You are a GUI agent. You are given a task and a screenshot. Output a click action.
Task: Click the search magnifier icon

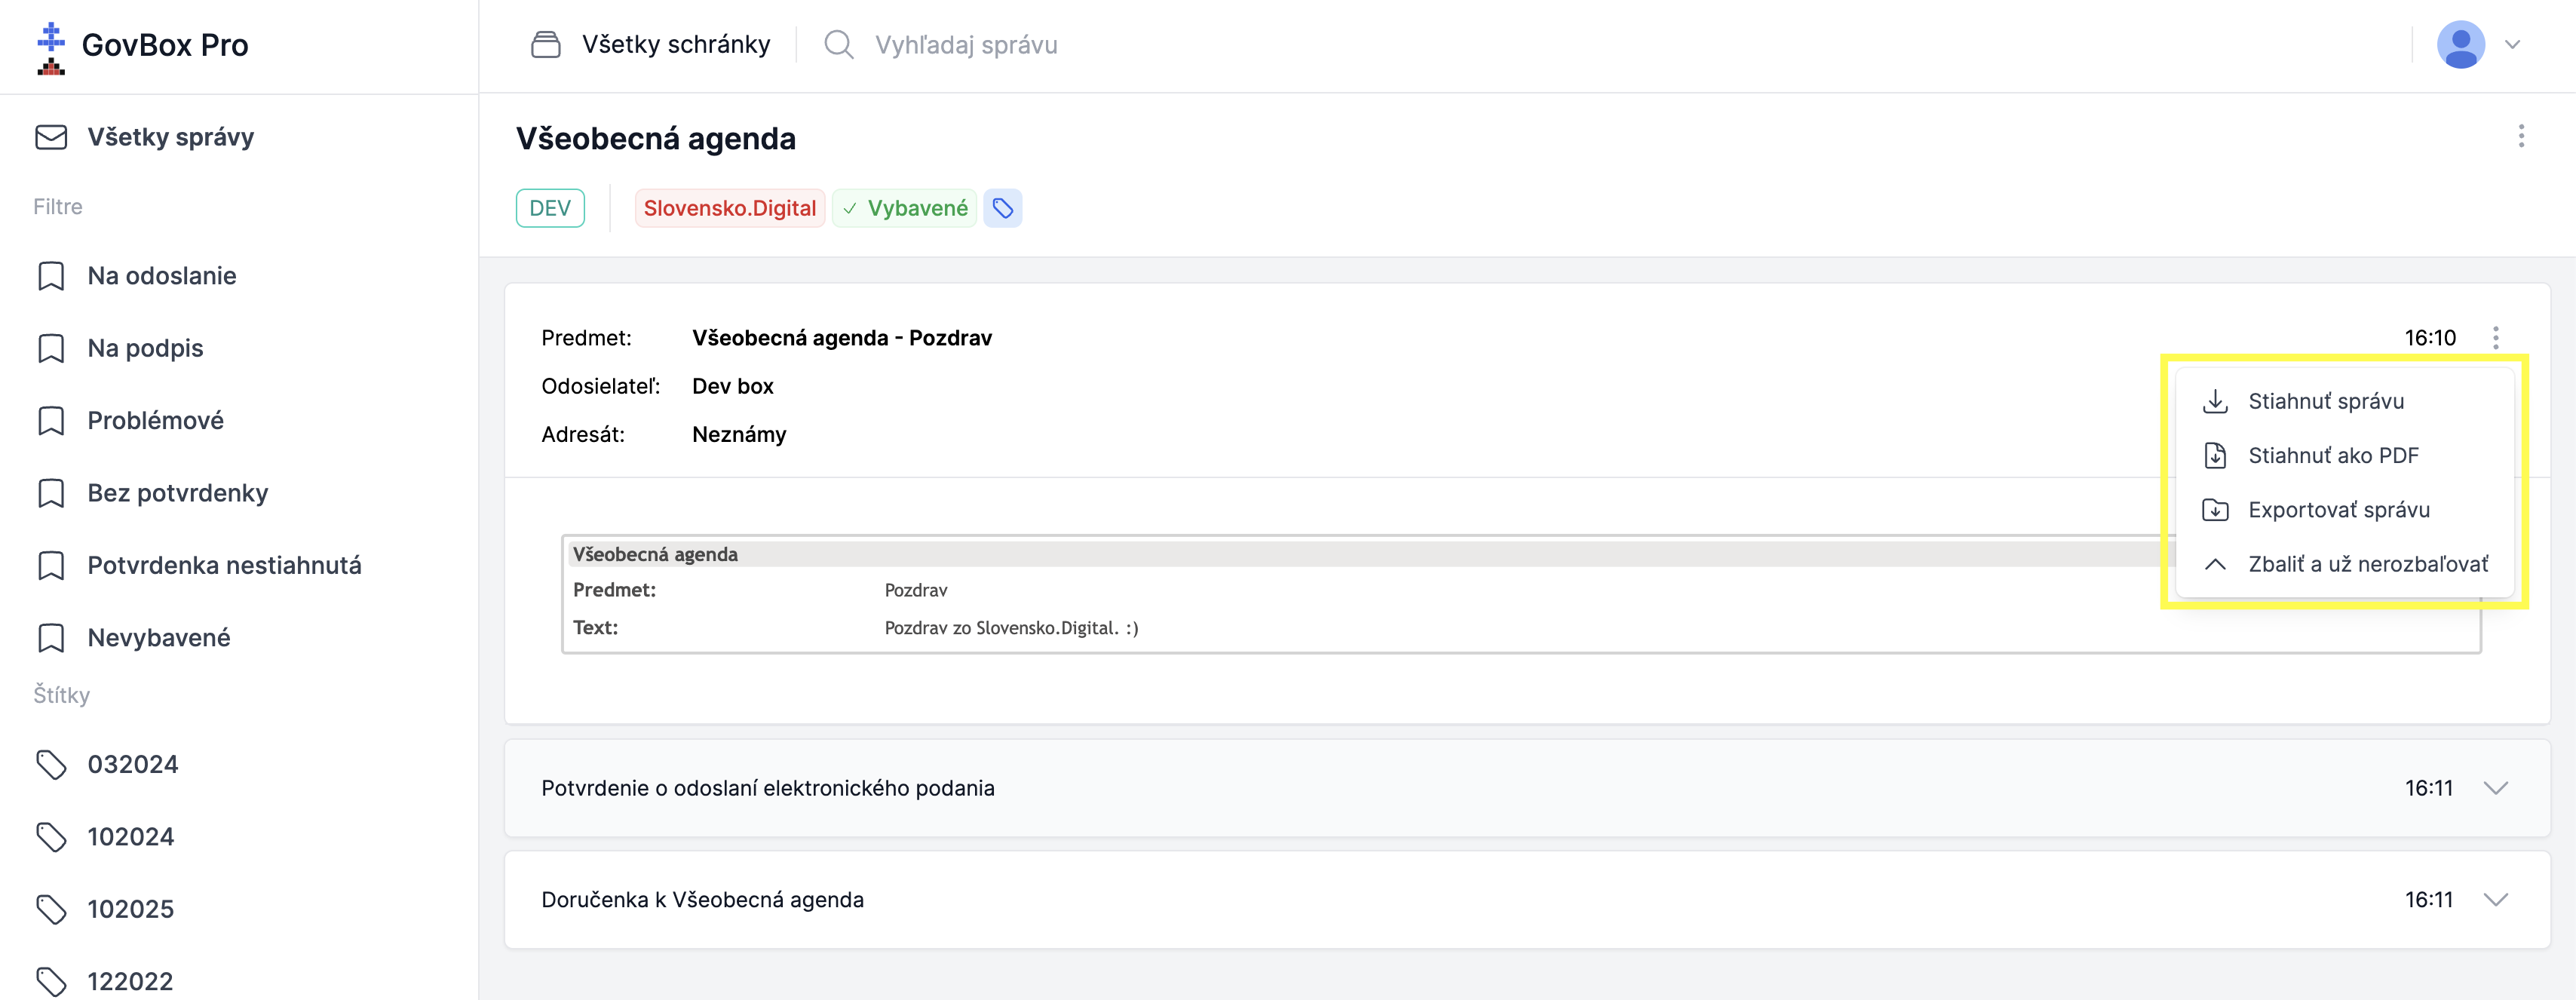pos(838,44)
